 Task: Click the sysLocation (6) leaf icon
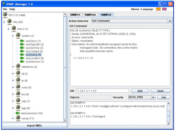tap(22, 58)
